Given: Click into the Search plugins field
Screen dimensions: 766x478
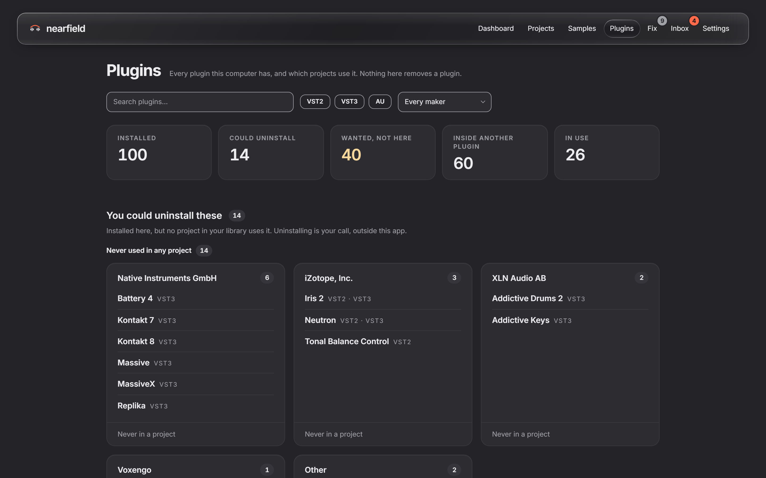Looking at the screenshot, I should pyautogui.click(x=200, y=102).
